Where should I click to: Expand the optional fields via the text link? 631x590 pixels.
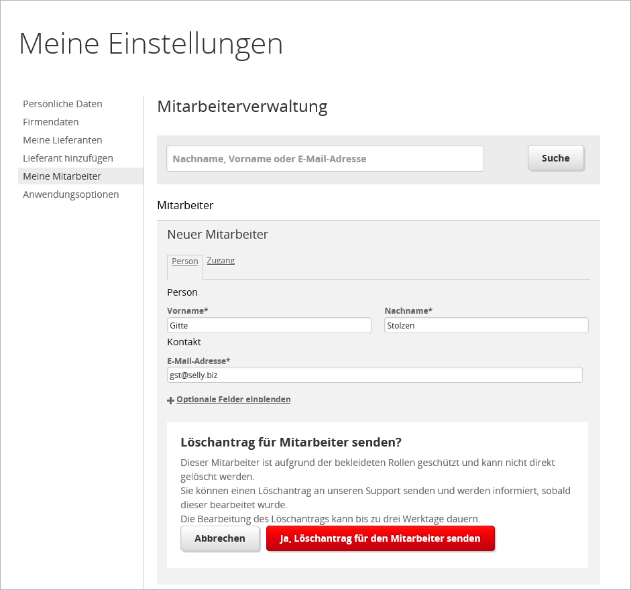coord(233,400)
